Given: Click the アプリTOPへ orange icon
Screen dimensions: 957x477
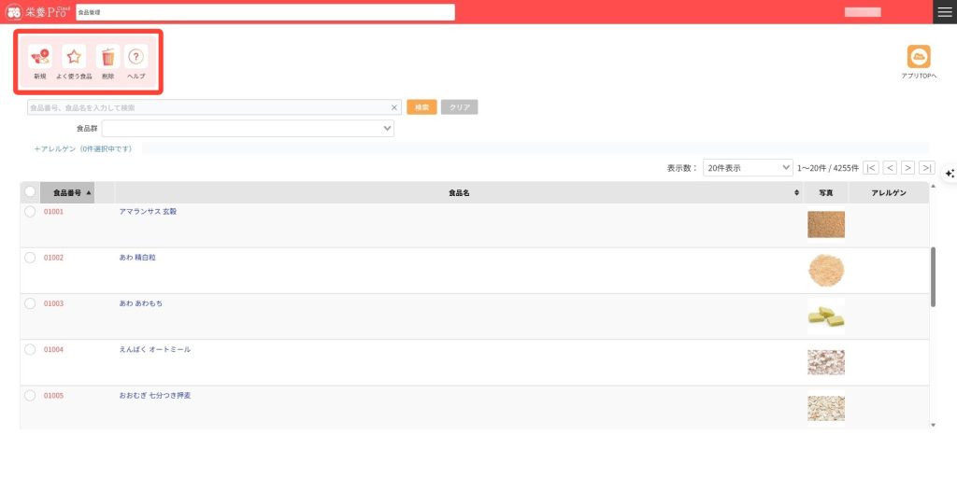Looking at the screenshot, I should (919, 57).
